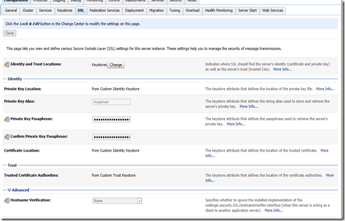Open the Cluster tab
Viewport: 345px width, 221px height.
[28, 11]
